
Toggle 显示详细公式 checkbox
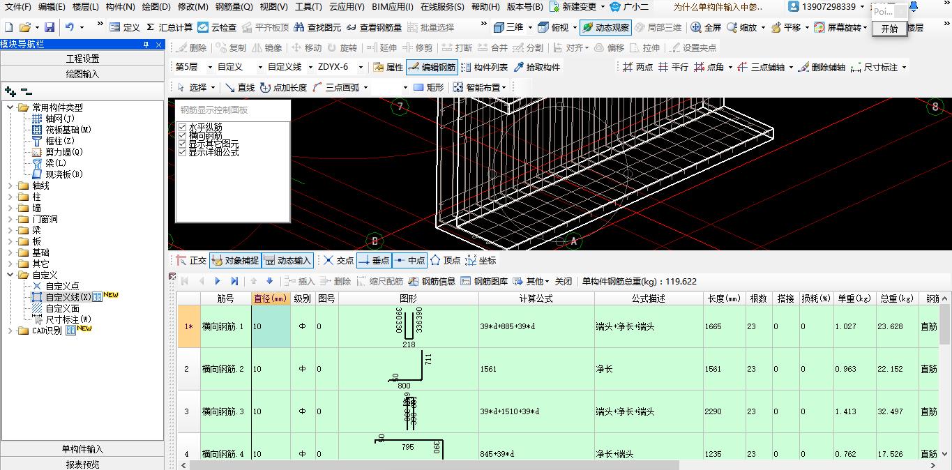183,152
